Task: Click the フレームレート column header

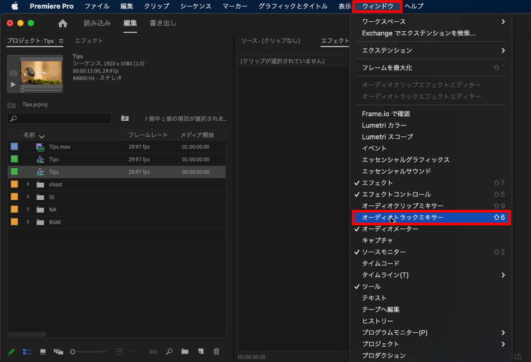Action: coord(147,135)
